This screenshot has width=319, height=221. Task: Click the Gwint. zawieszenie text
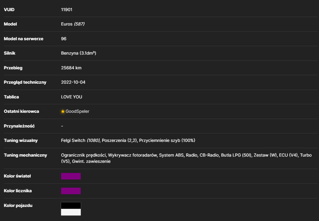coord(91,161)
